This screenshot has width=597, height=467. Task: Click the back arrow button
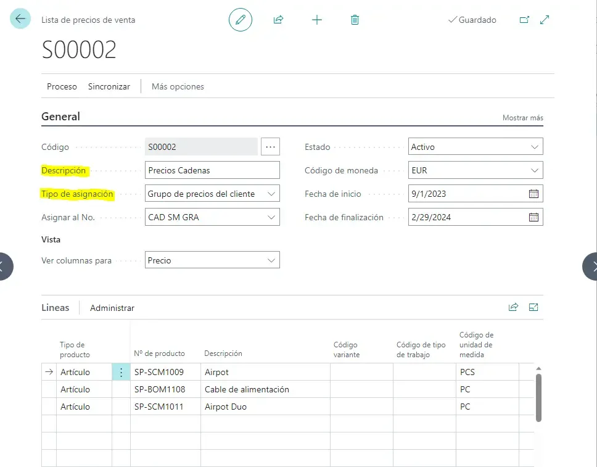pos(20,19)
